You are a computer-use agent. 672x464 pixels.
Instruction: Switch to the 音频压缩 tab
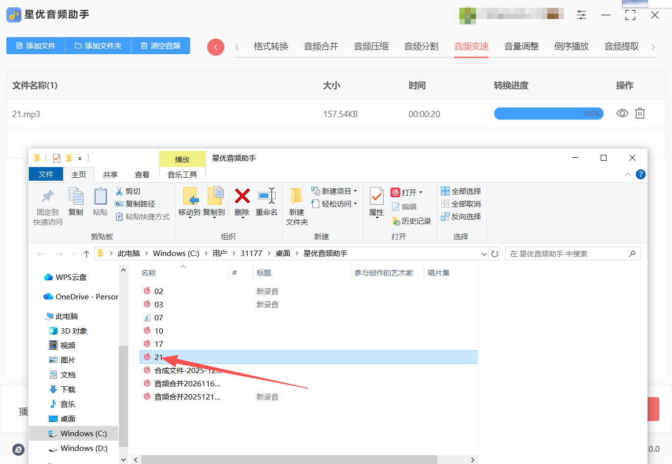[371, 46]
